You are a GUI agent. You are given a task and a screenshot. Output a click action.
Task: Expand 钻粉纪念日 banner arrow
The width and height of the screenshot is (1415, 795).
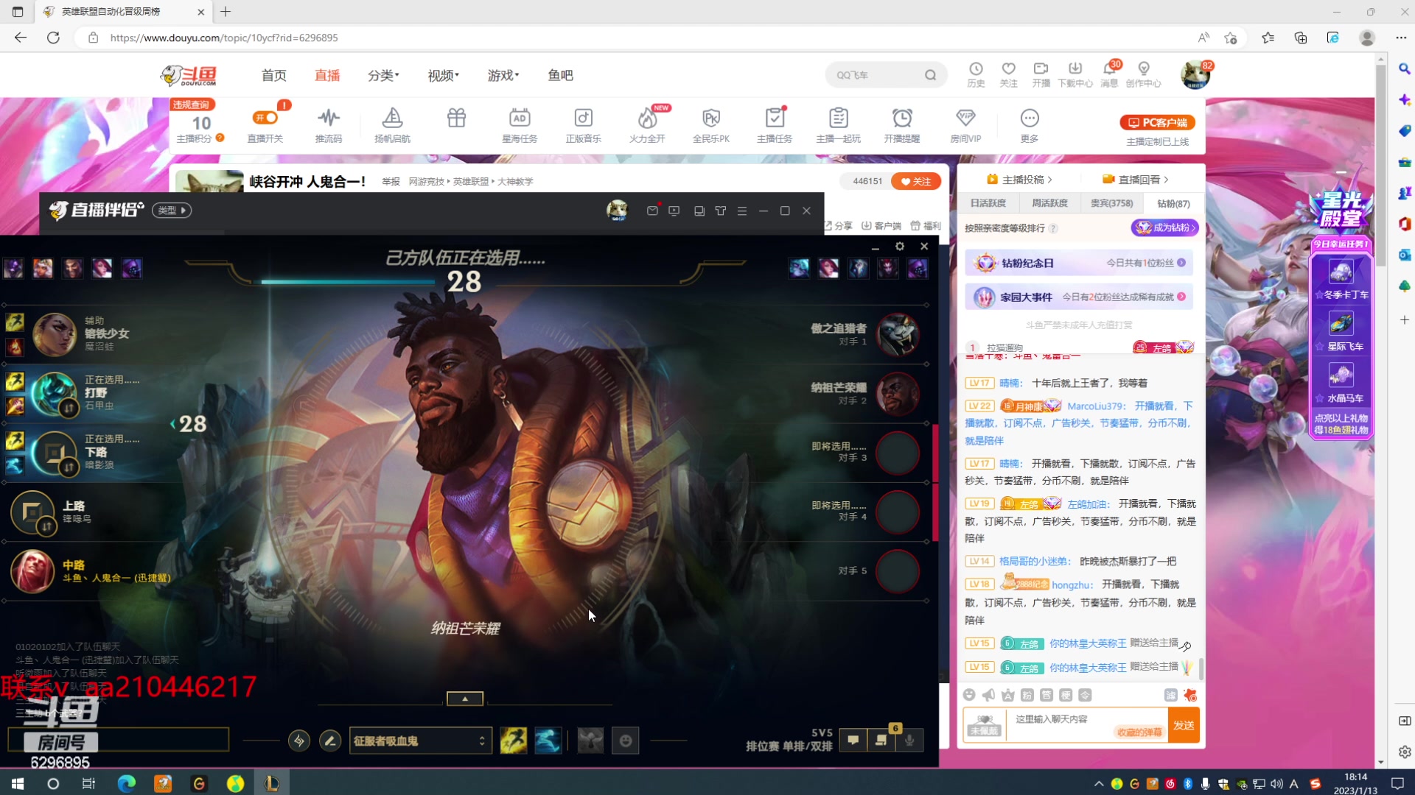click(1181, 263)
